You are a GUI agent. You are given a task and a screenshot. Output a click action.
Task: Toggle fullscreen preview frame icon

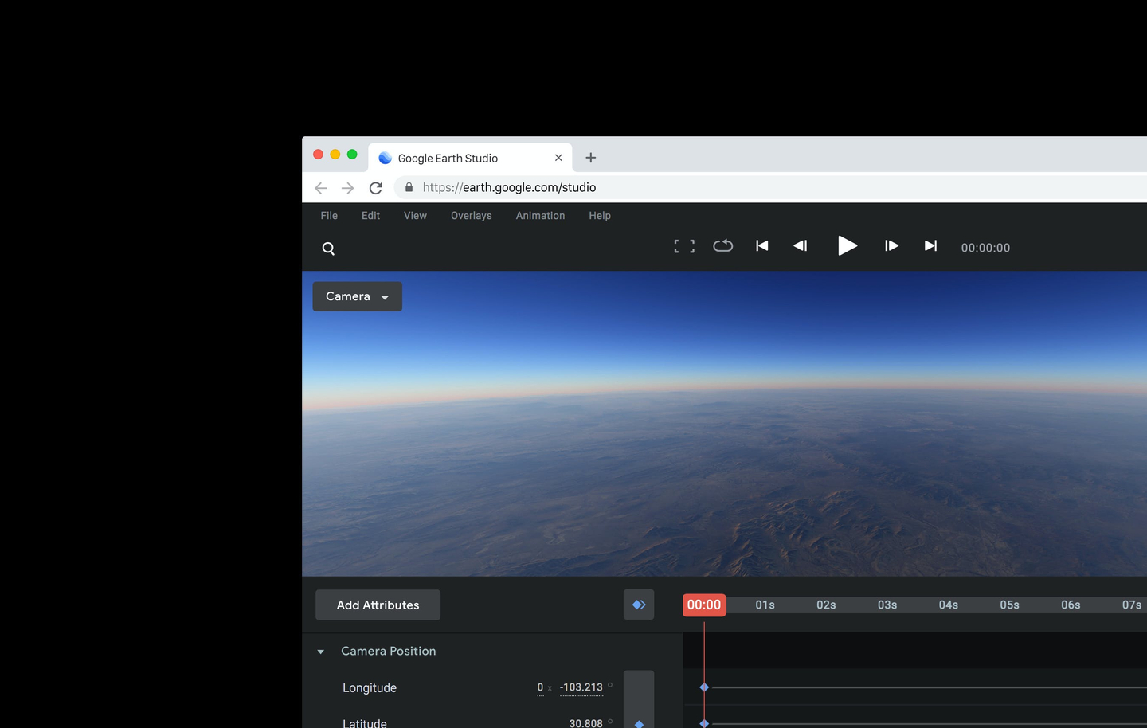point(683,247)
